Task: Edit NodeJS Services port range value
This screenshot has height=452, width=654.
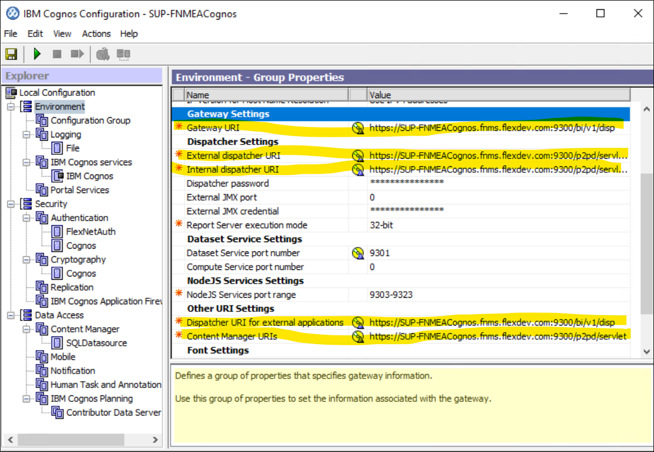Action: click(498, 294)
